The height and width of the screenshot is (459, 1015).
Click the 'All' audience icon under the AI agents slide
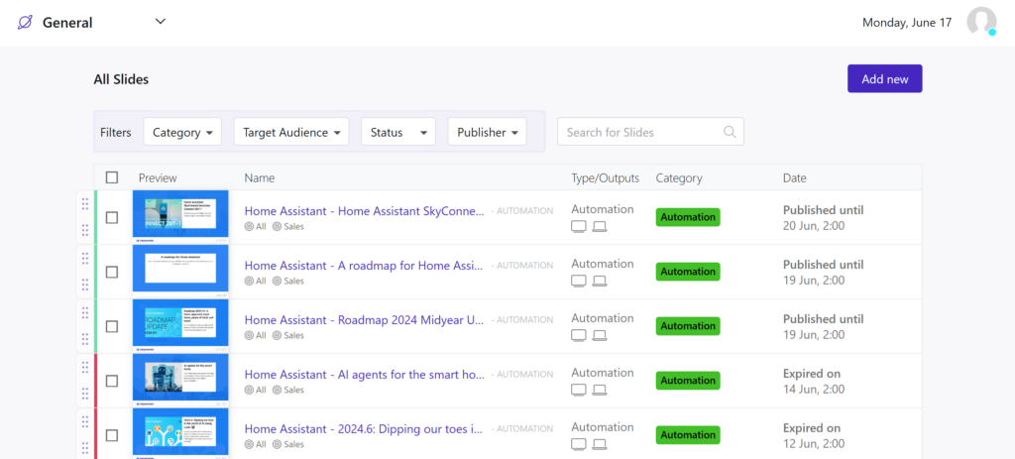tap(249, 390)
